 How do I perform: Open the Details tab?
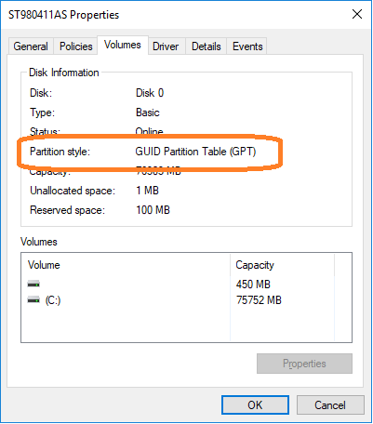(206, 46)
